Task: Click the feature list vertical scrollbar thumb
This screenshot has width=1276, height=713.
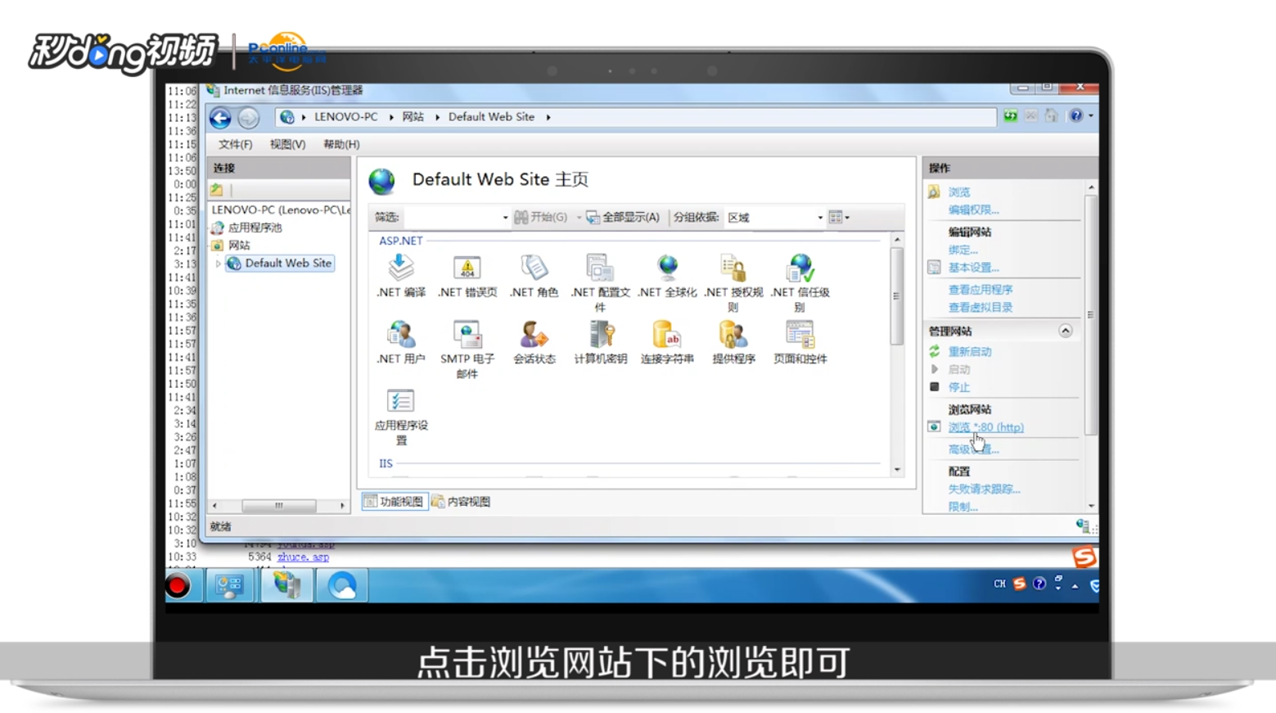Action: [897, 296]
